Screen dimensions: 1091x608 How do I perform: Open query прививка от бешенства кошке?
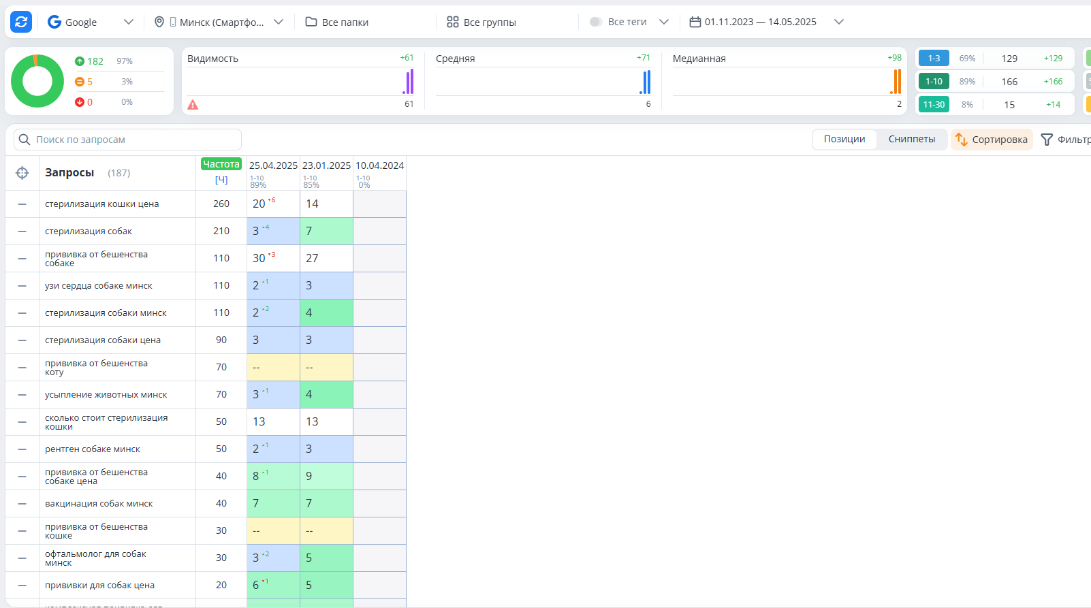click(97, 531)
